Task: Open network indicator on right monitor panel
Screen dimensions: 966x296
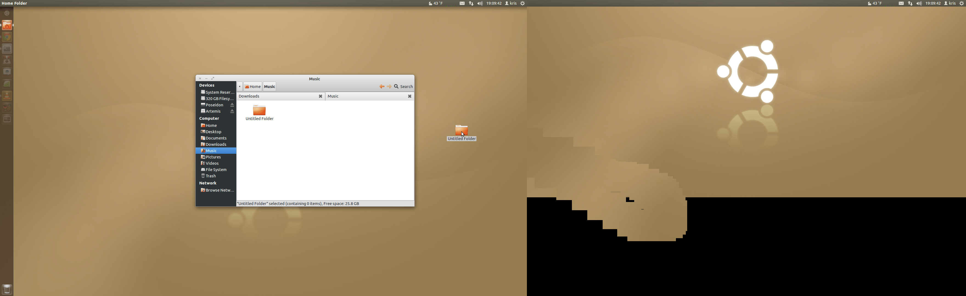Action: tap(910, 3)
